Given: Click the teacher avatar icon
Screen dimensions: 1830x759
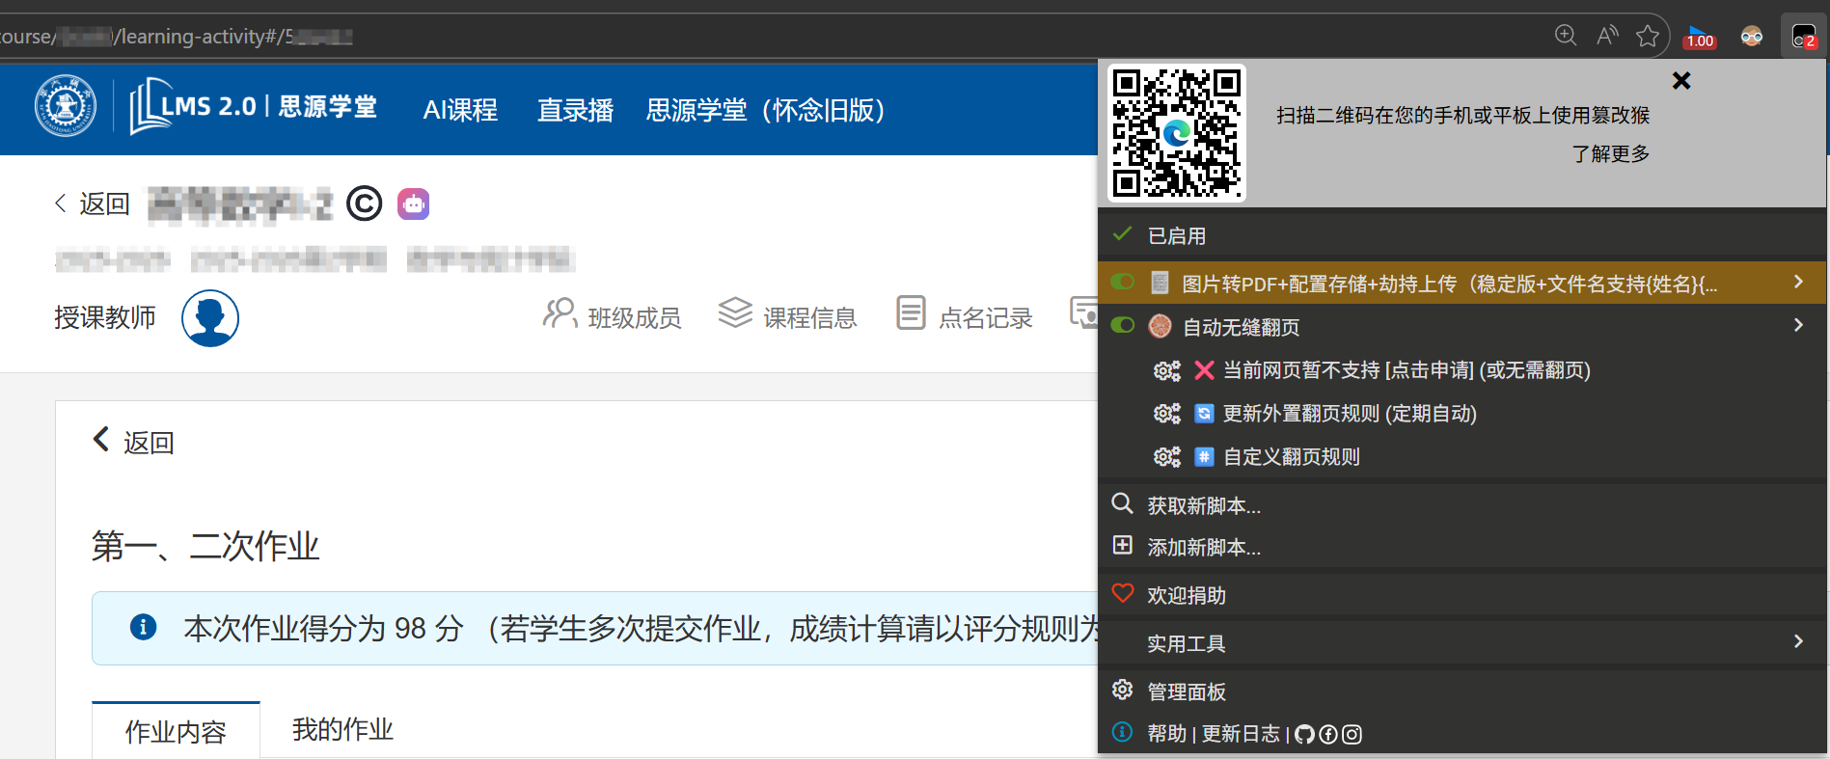Looking at the screenshot, I should click(x=210, y=318).
